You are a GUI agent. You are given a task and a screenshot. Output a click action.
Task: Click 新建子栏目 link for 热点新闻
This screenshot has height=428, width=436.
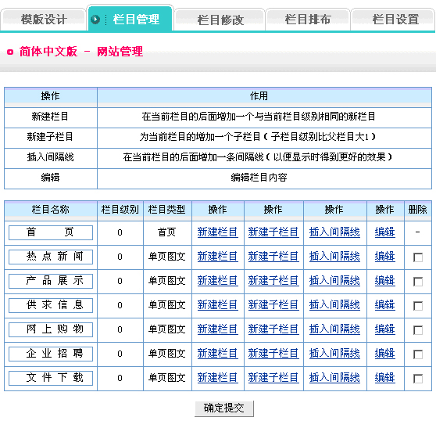tap(273, 257)
